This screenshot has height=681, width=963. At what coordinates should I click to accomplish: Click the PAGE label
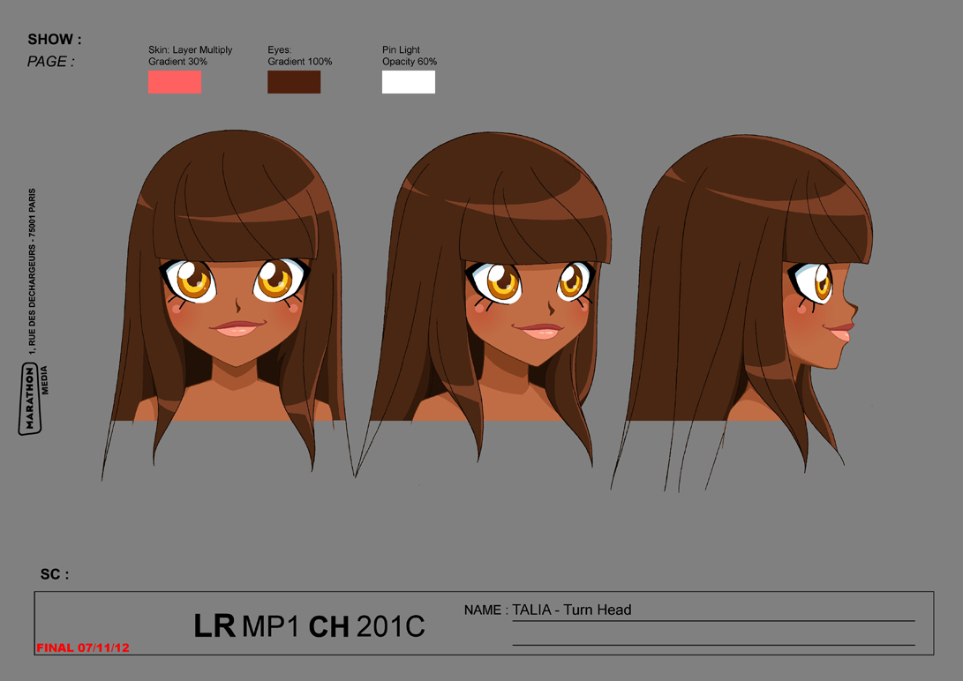coord(50,62)
